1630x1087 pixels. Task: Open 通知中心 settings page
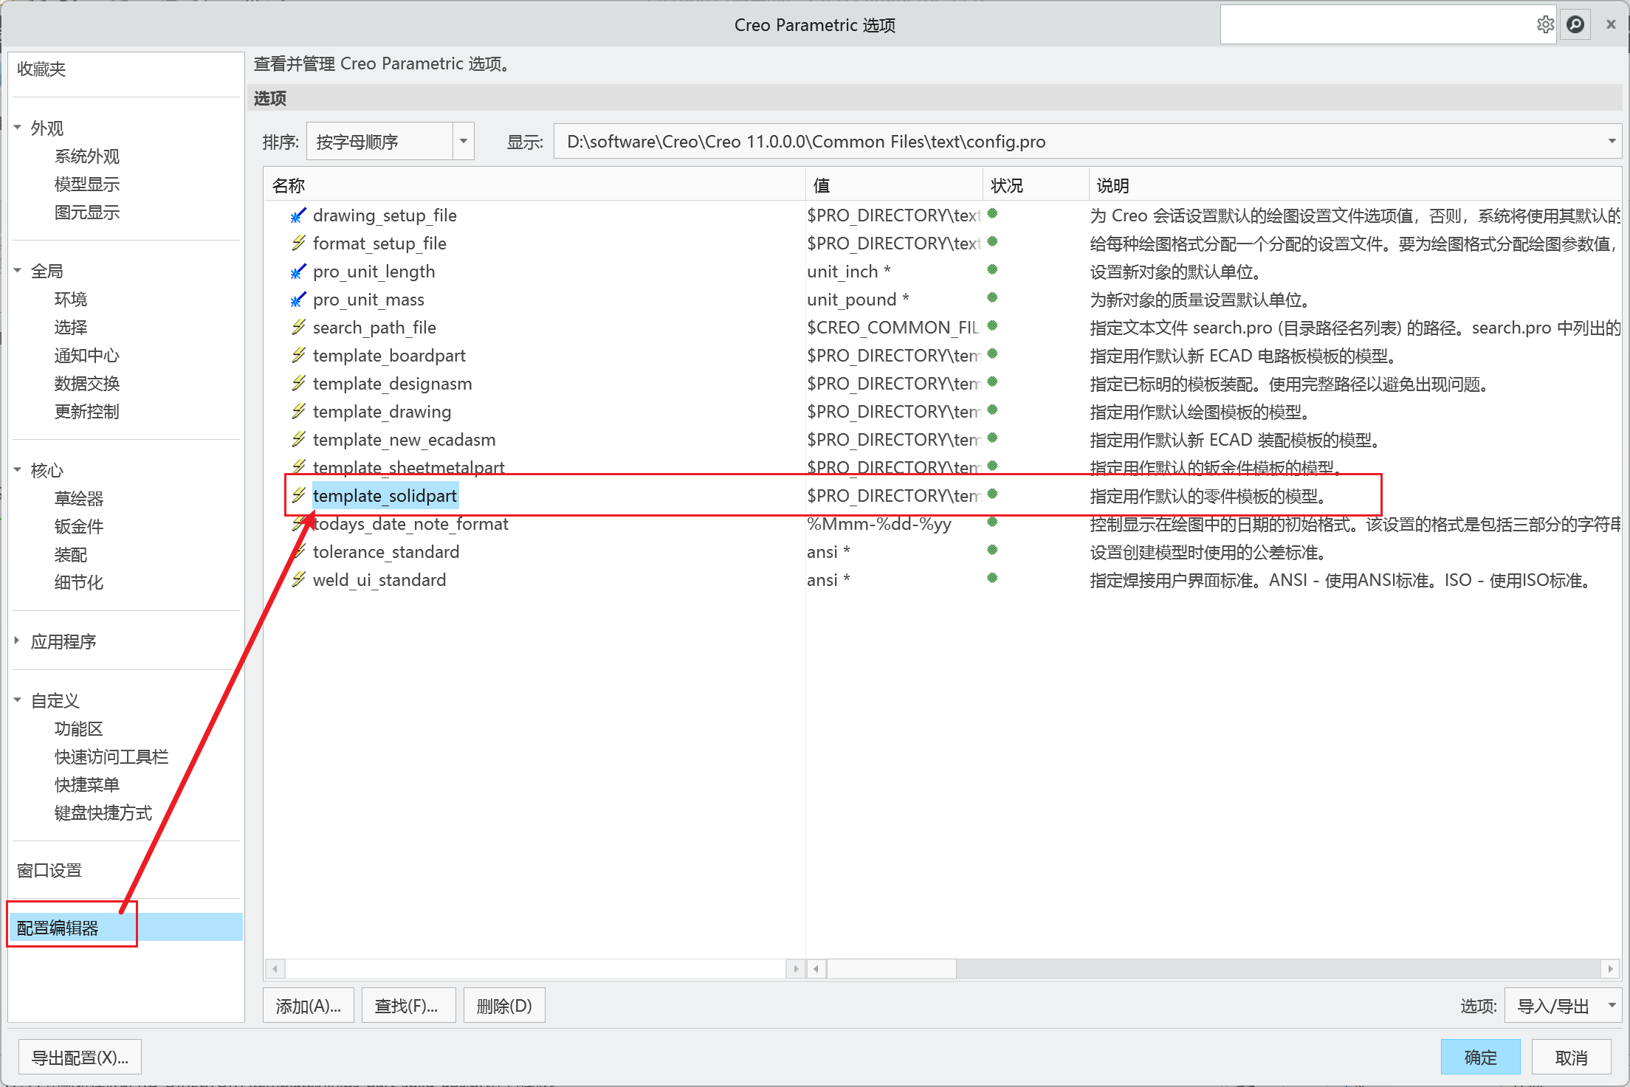(x=87, y=356)
